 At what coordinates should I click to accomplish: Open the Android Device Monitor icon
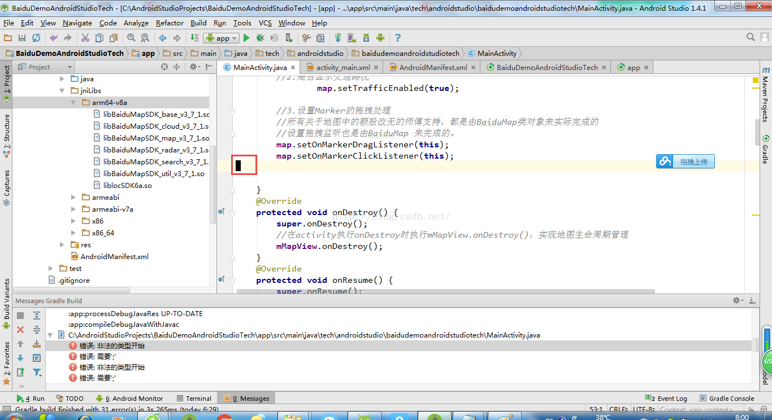[380, 38]
